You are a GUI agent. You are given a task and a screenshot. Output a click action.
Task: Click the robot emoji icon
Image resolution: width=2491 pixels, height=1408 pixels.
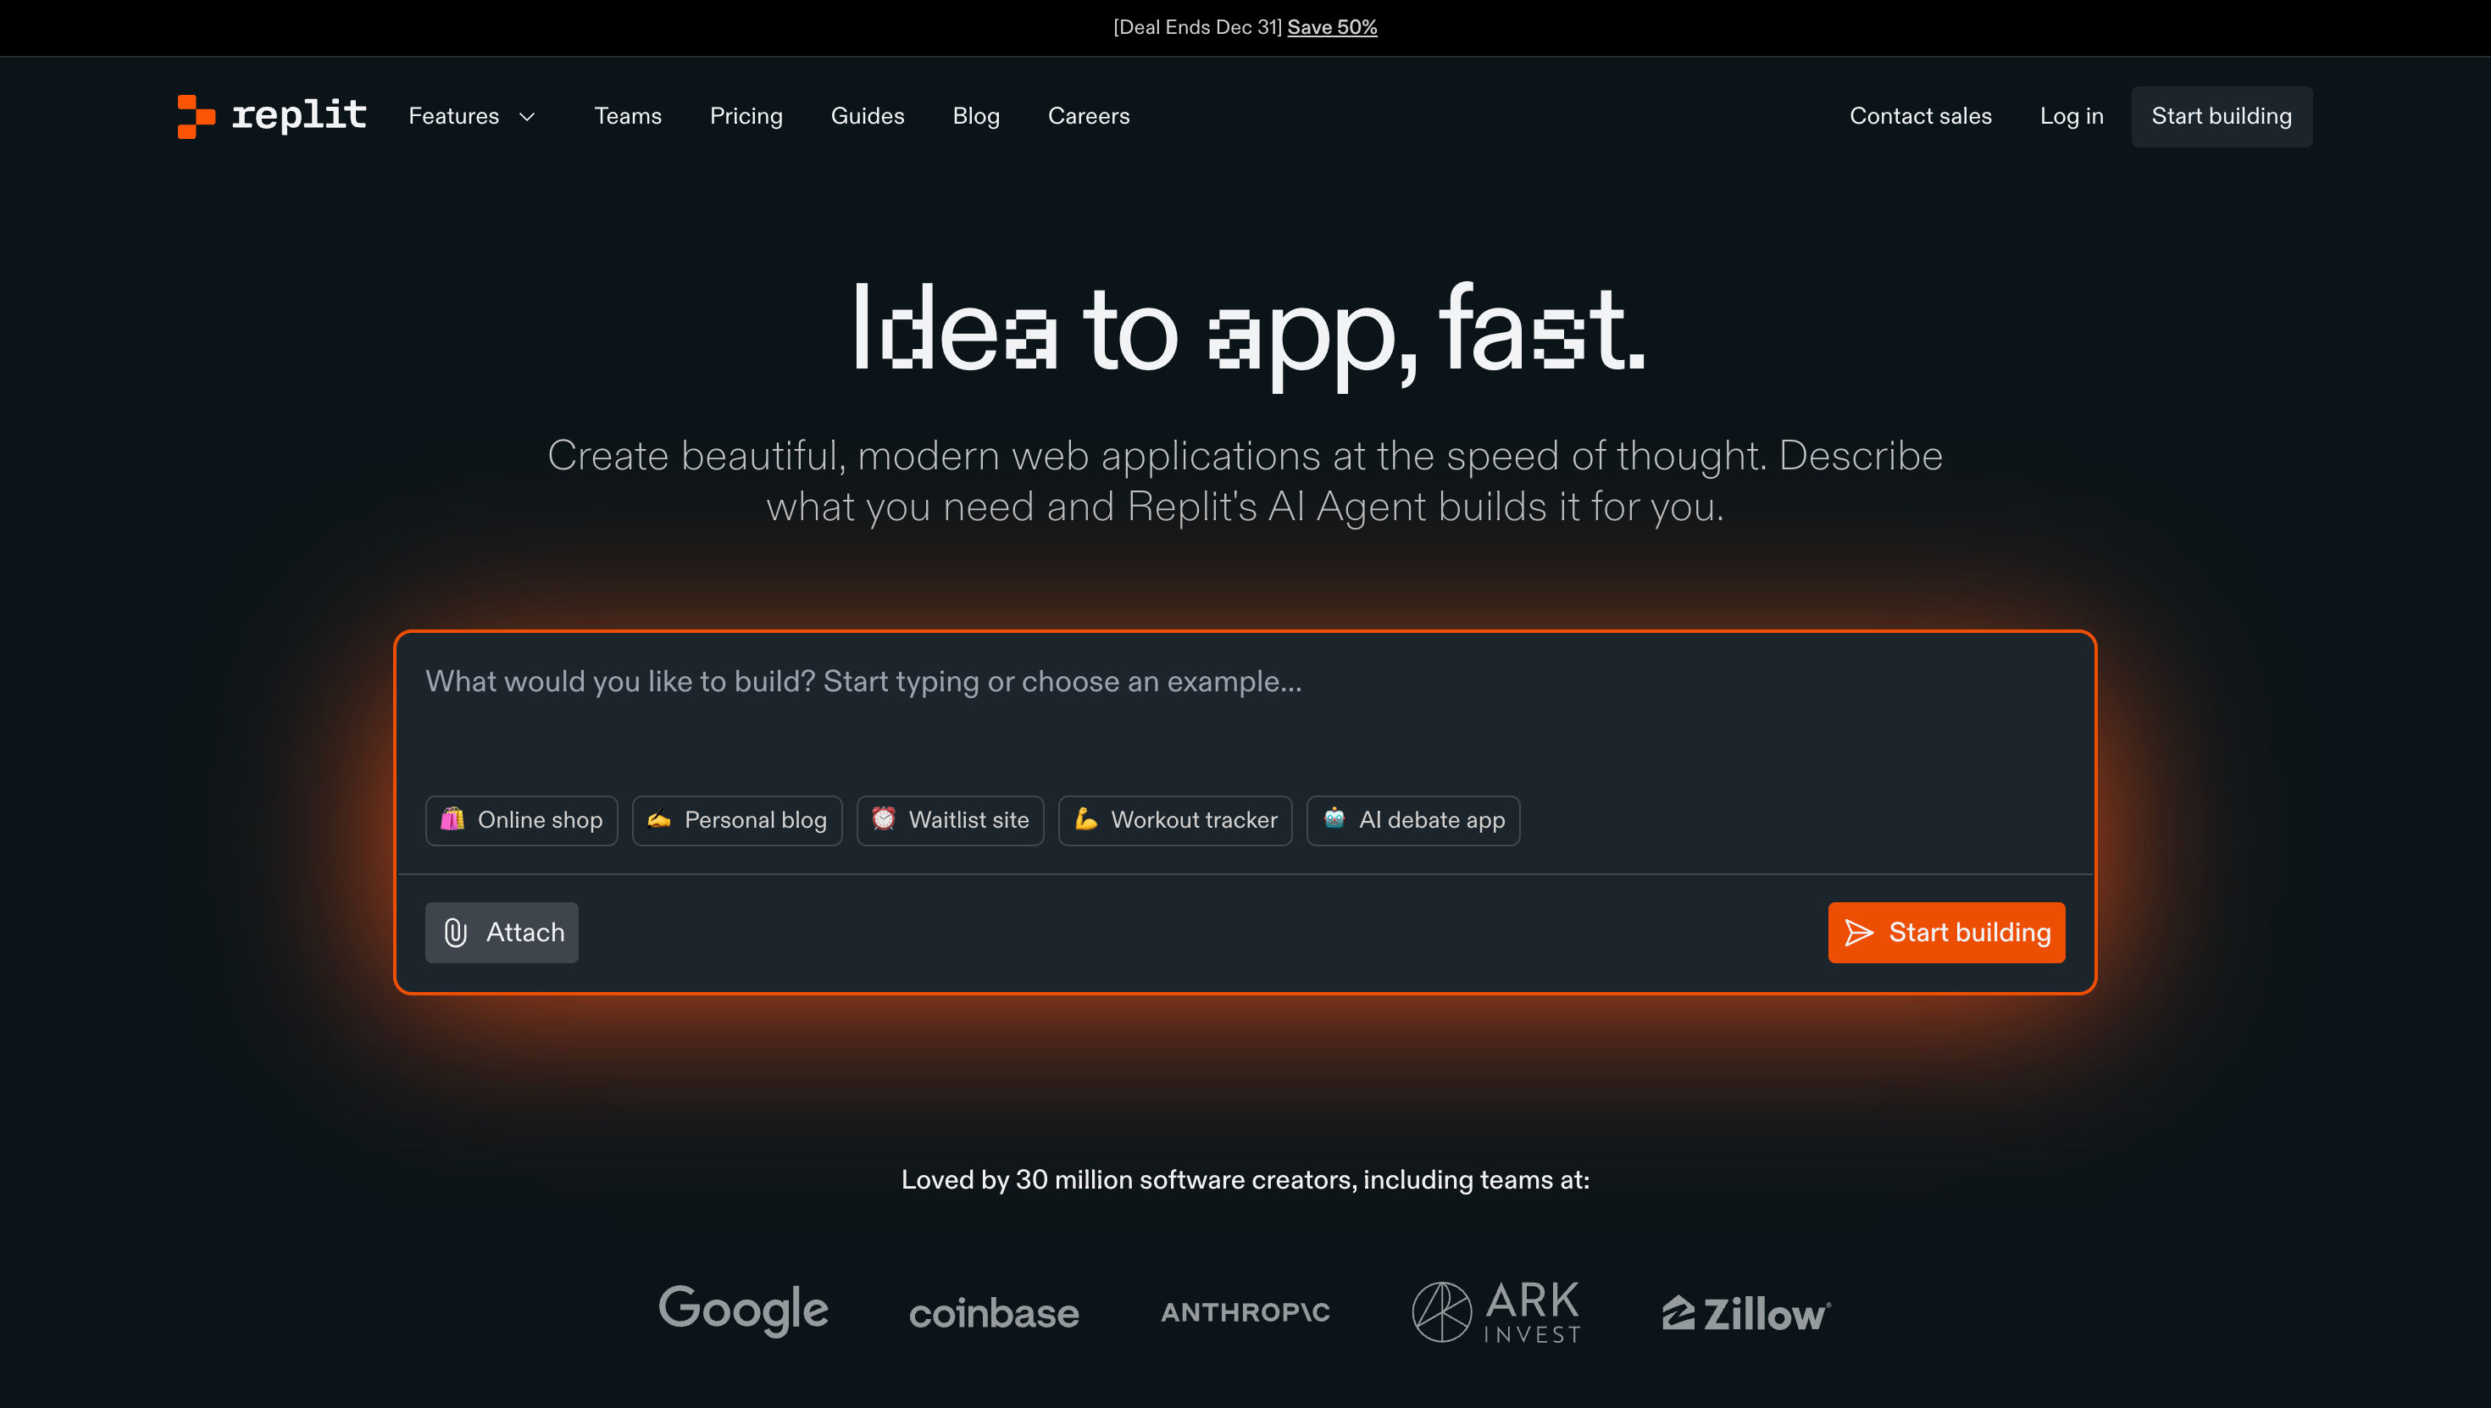coord(1334,819)
